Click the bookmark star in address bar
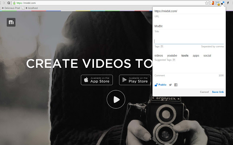The width and height of the screenshot is (233, 145). tap(206, 3)
